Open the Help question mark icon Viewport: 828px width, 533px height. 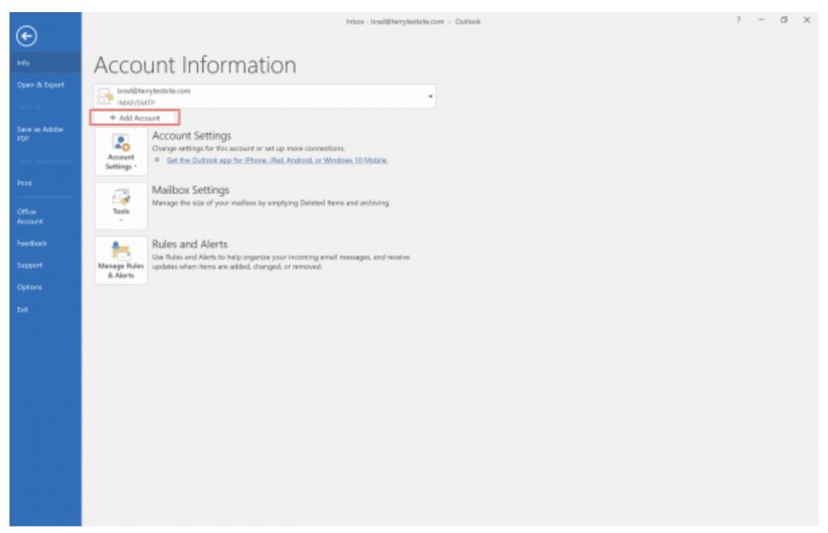(738, 20)
